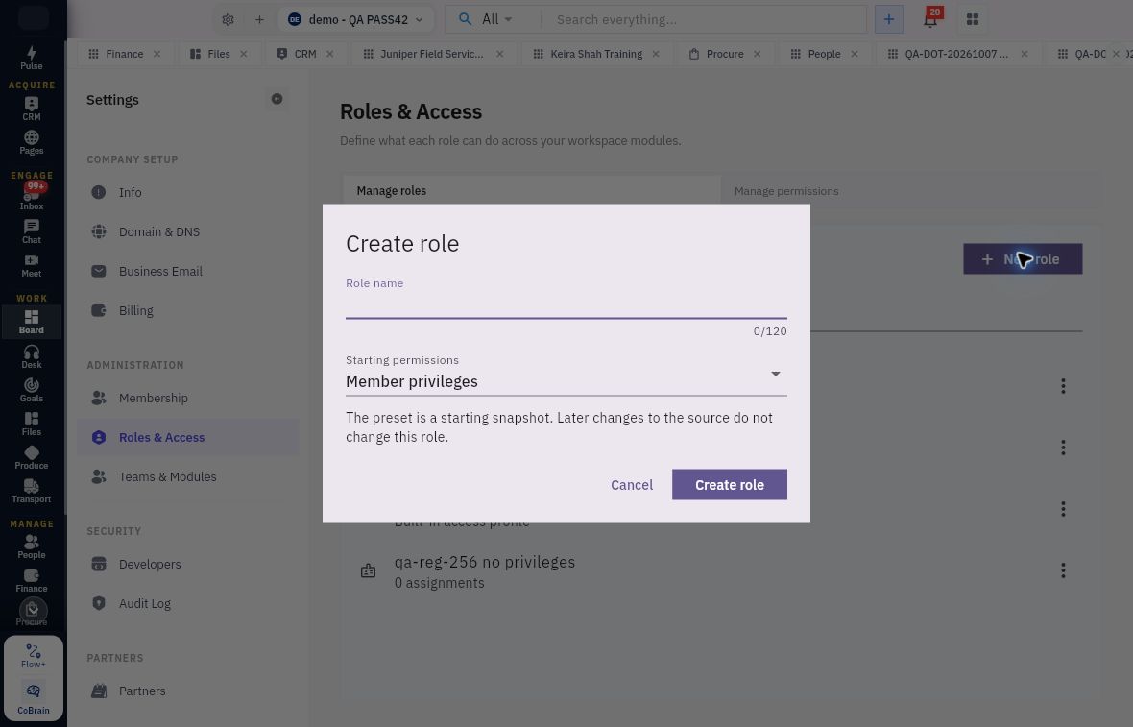Close the People tab
The height and width of the screenshot is (727, 1133).
855,54
